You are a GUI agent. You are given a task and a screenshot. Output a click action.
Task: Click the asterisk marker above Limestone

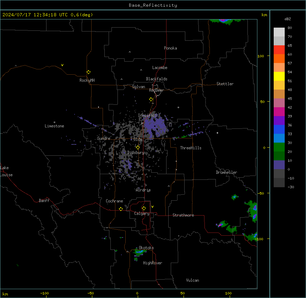pyautogui.click(x=54, y=122)
